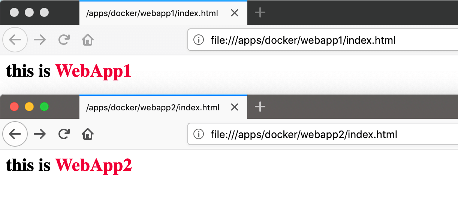
Task: Show site info for webapp1 URL
Action: tap(198, 40)
